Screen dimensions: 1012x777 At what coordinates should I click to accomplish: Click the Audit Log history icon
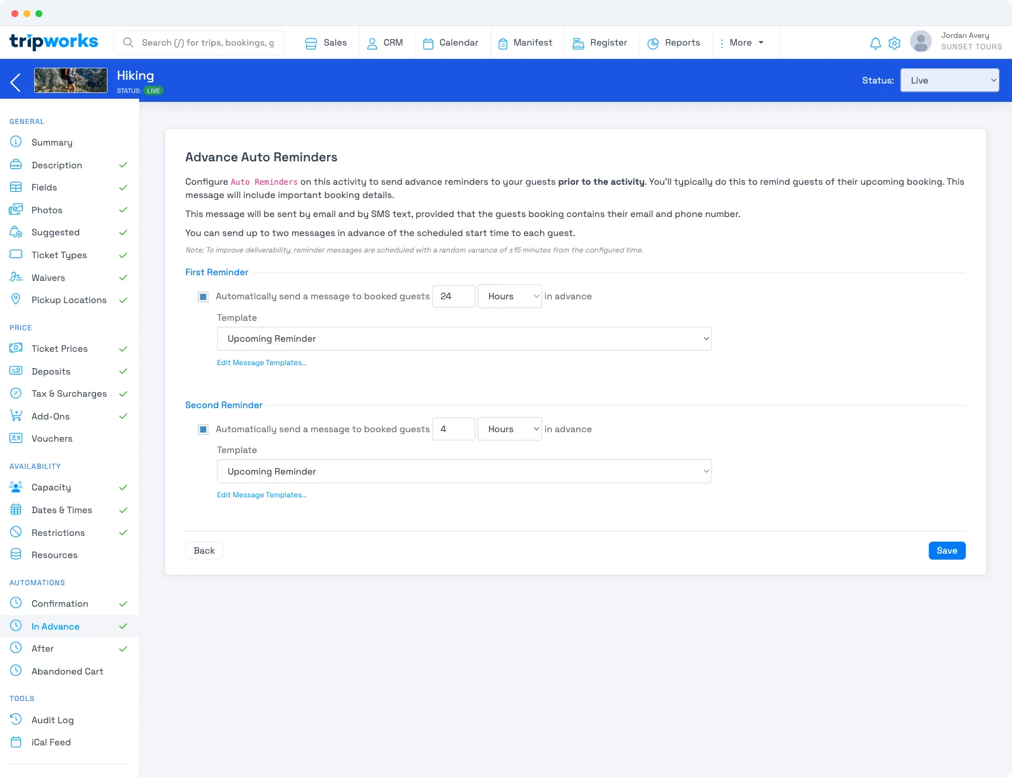[x=16, y=719]
